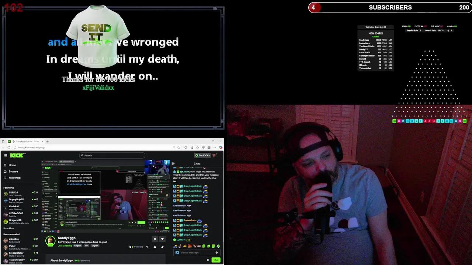Click the read aloud icon in address bar

[174, 148]
